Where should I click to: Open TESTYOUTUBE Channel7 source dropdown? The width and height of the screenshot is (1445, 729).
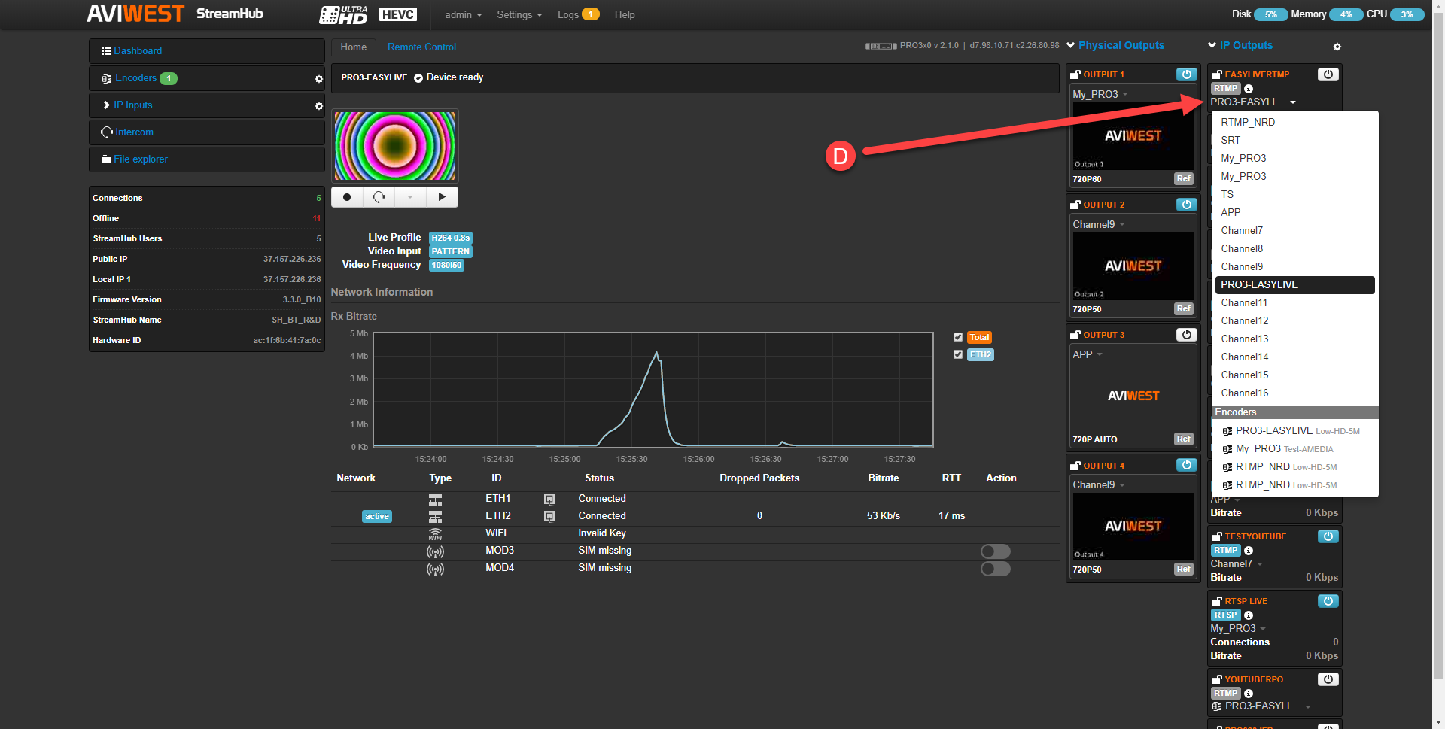pyautogui.click(x=1237, y=563)
